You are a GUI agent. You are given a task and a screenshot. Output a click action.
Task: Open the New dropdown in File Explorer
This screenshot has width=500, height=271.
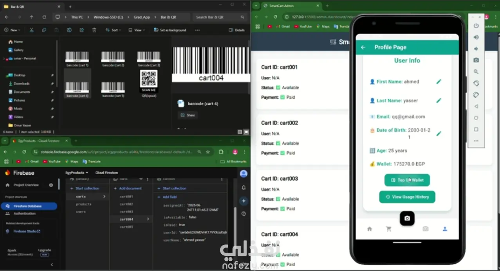(x=12, y=30)
